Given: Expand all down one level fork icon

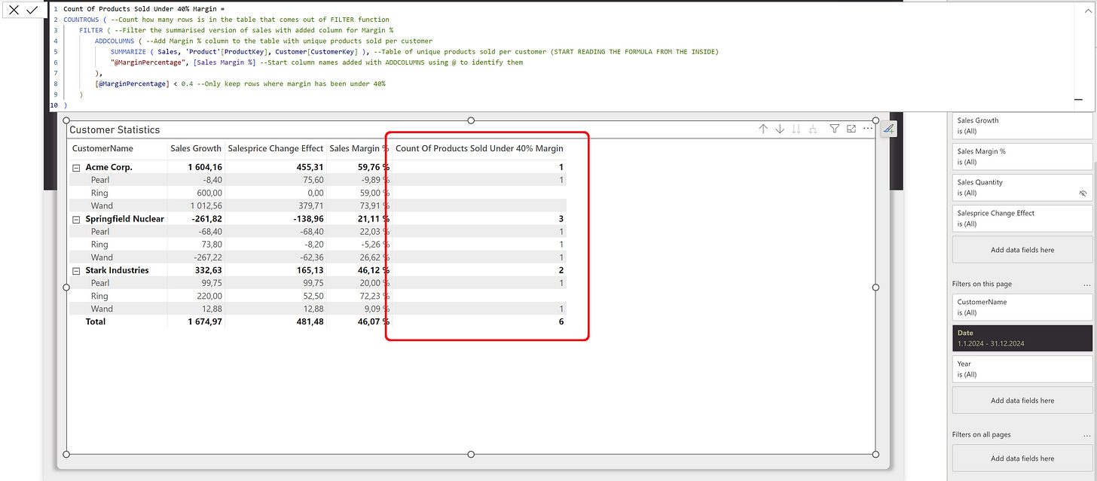Looking at the screenshot, I should pos(813,129).
